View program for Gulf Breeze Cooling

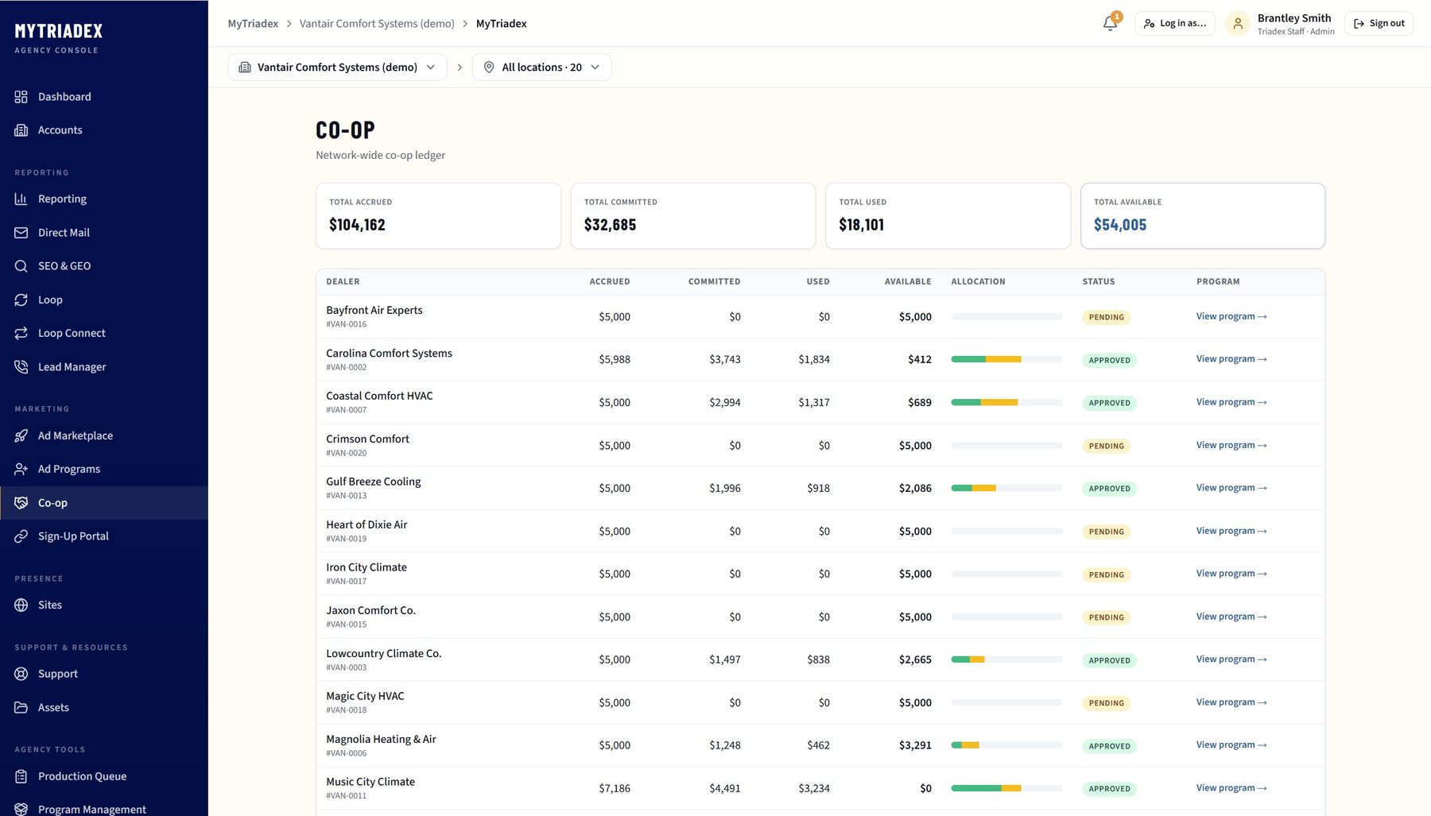(1231, 488)
